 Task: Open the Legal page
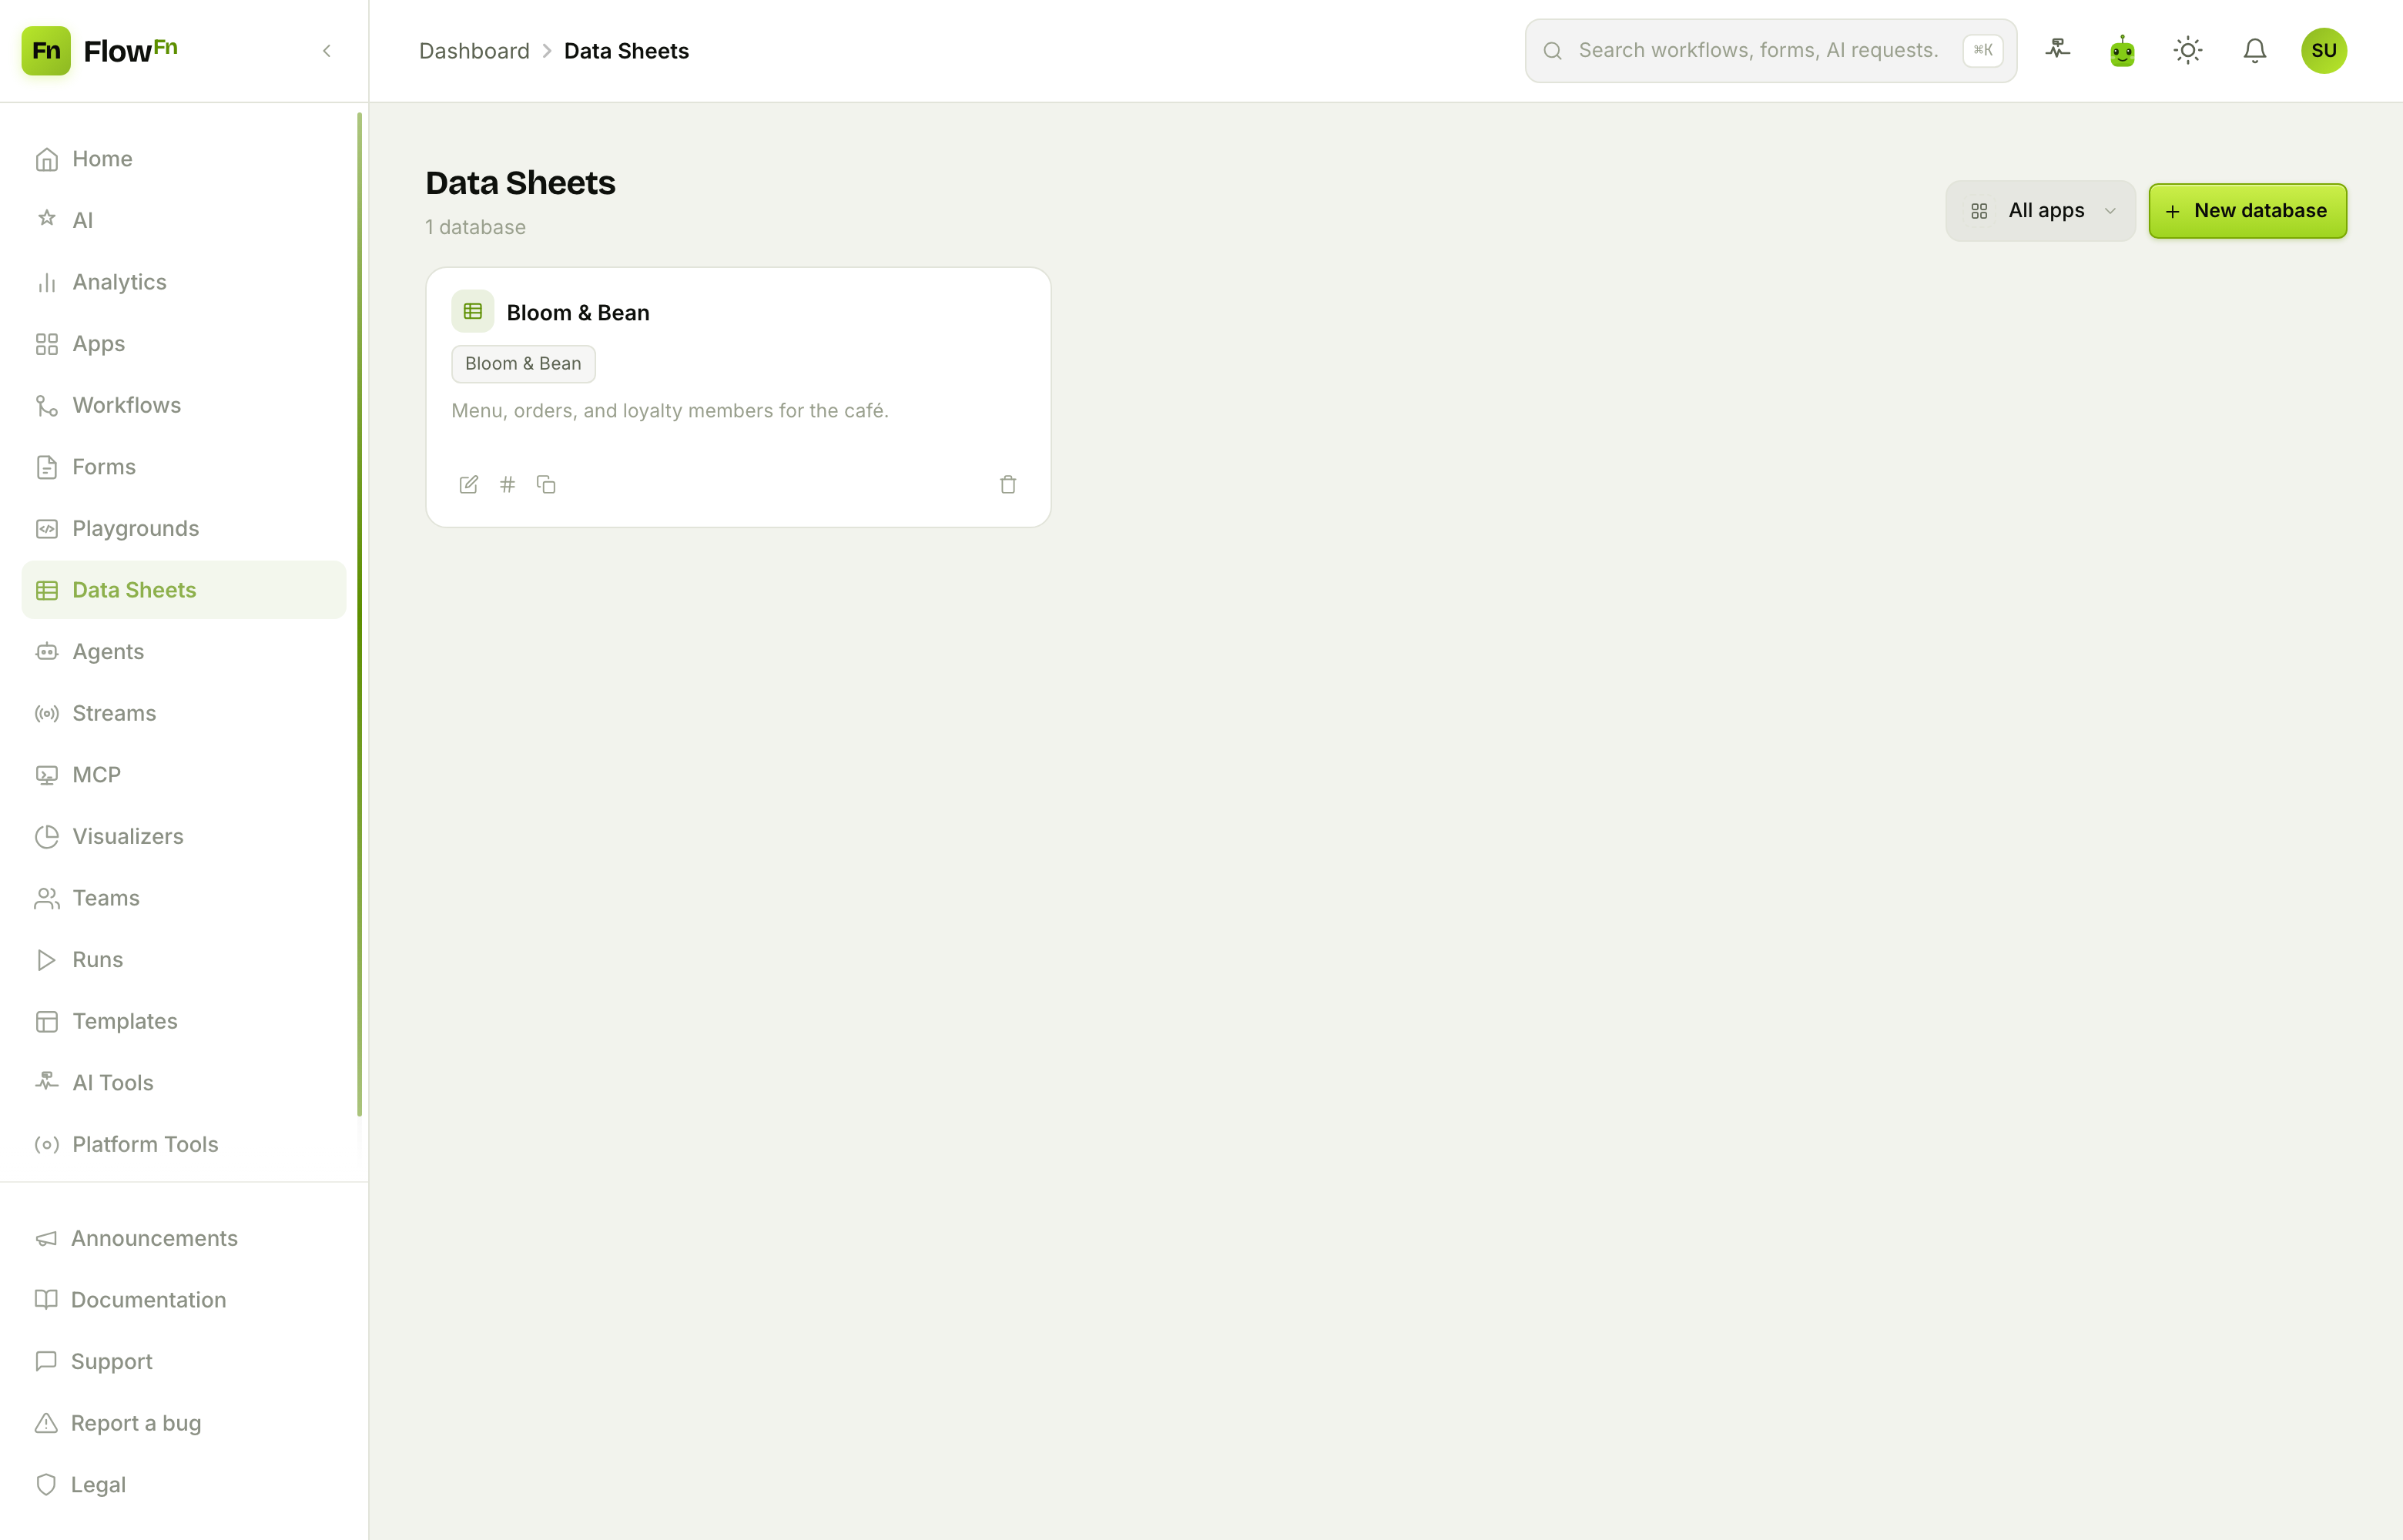[184, 1485]
